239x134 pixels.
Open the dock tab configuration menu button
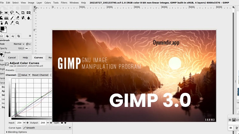30,36
